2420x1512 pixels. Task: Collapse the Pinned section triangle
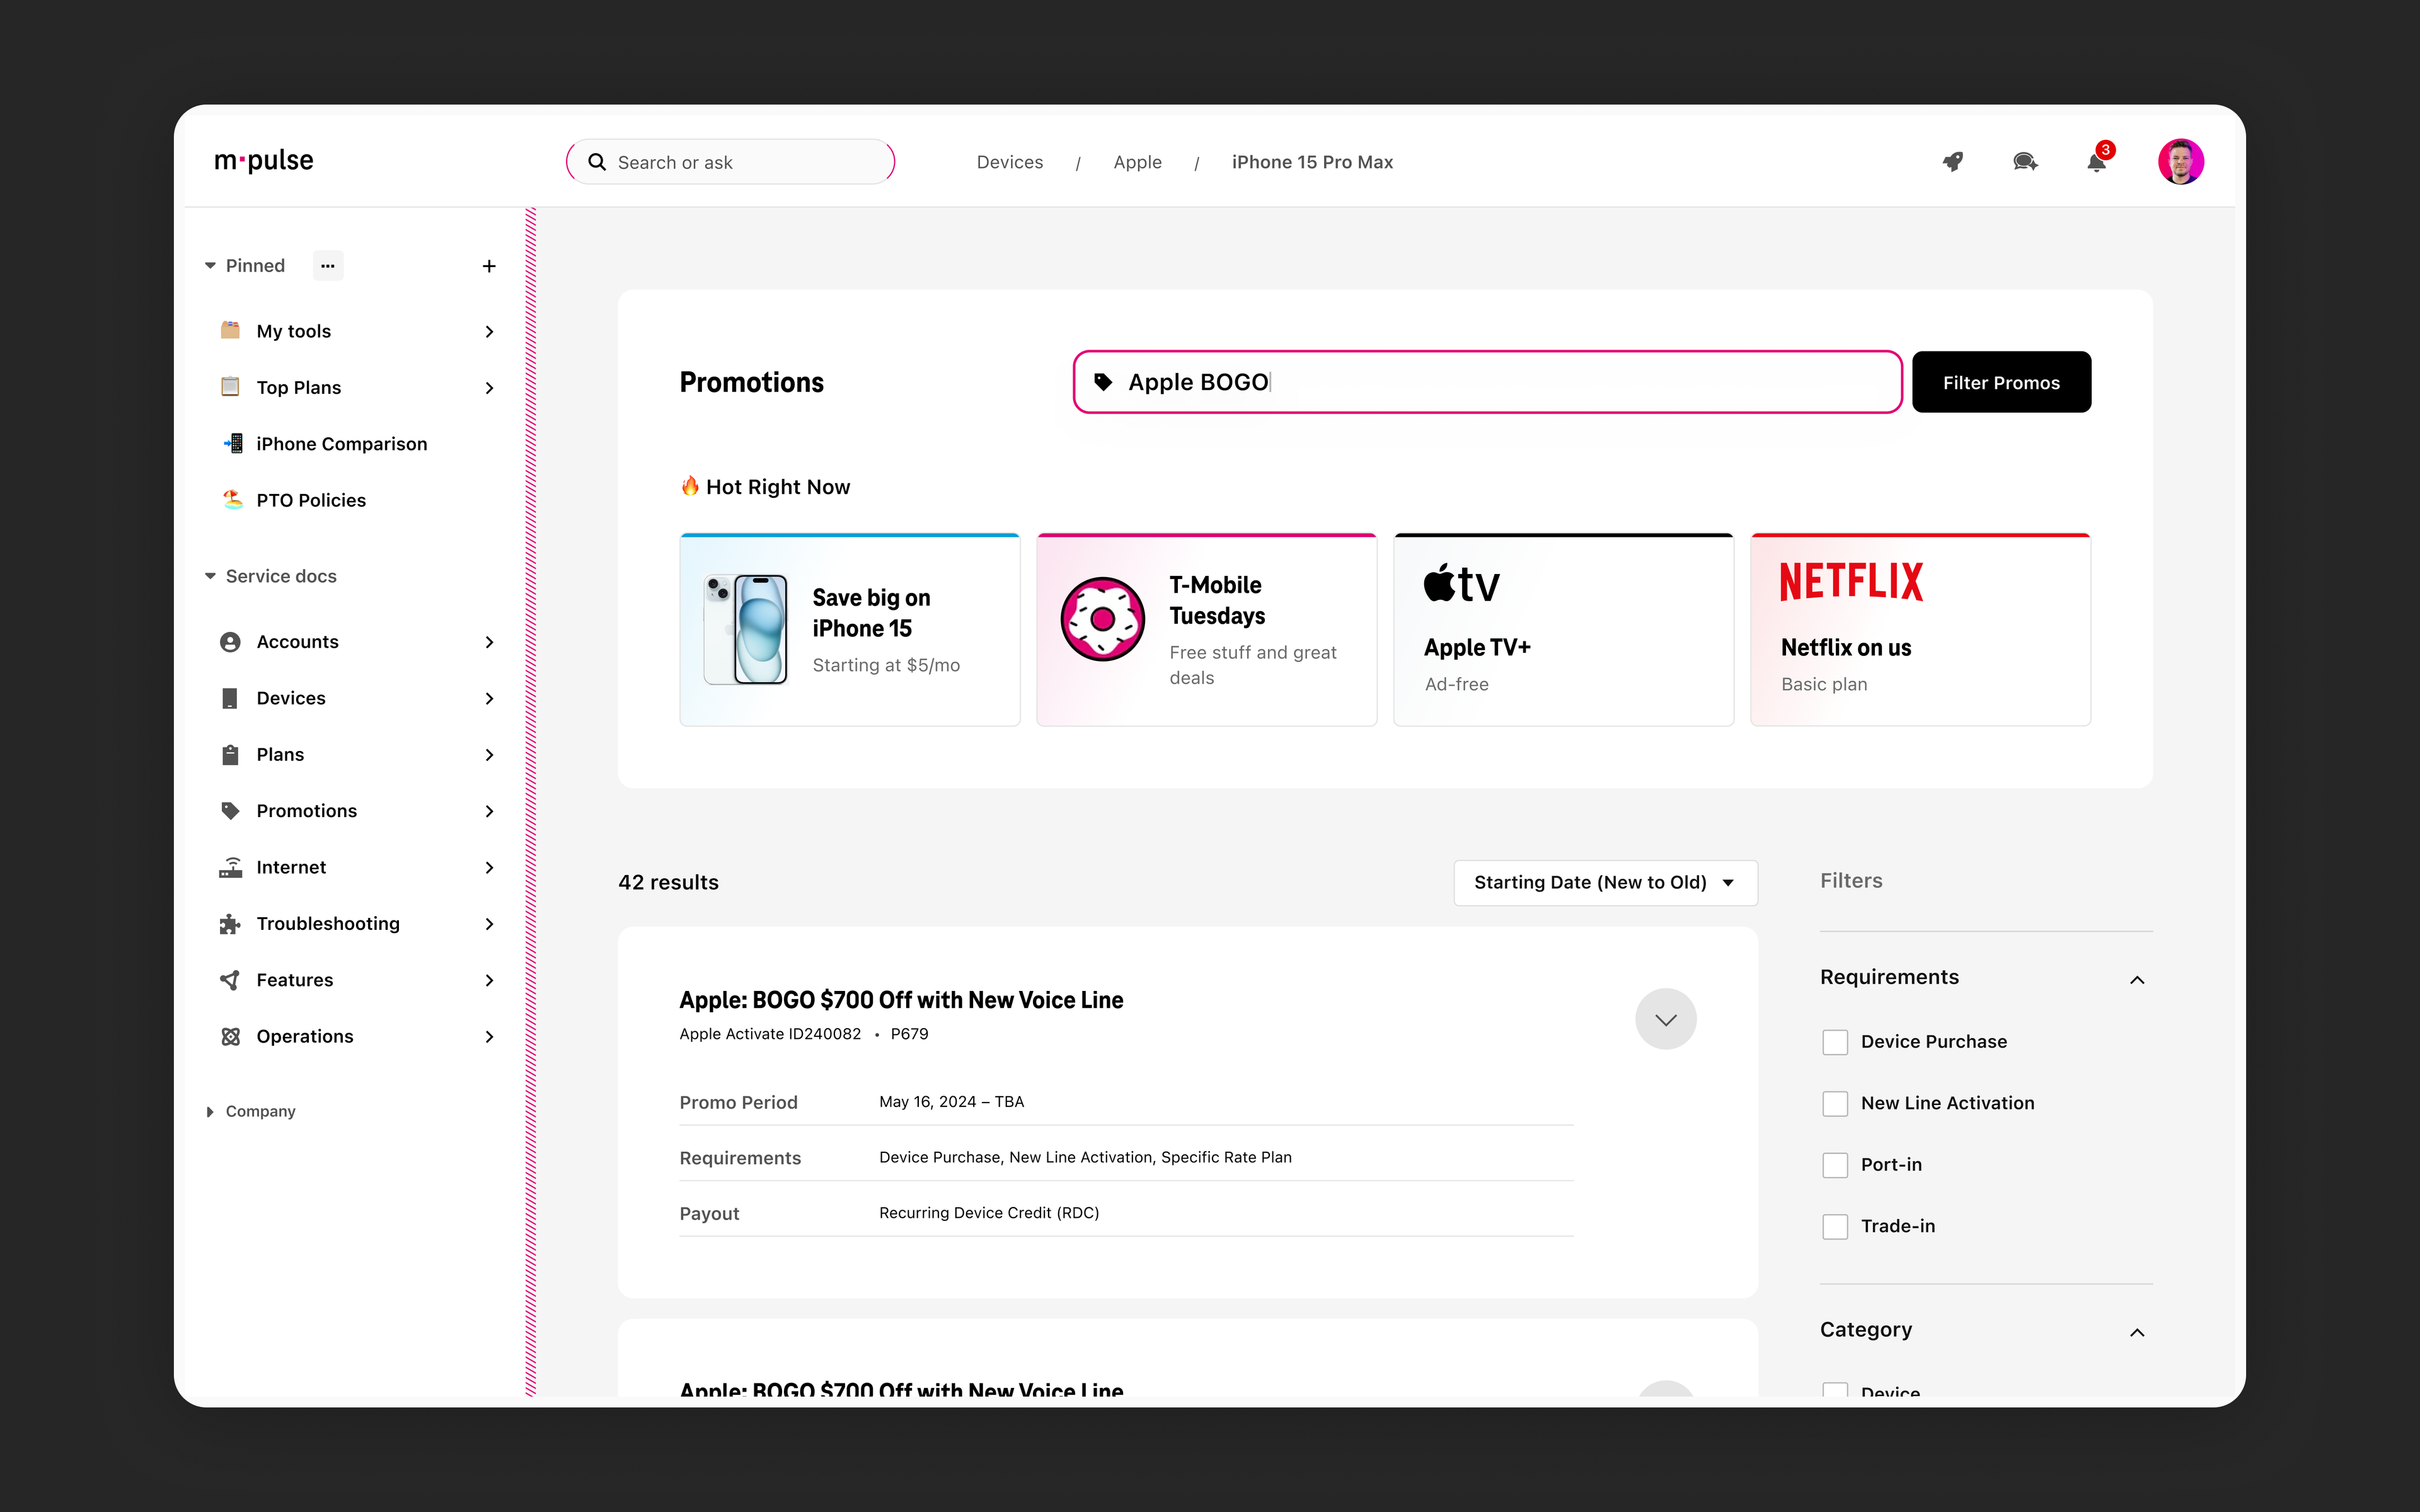pyautogui.click(x=210, y=266)
